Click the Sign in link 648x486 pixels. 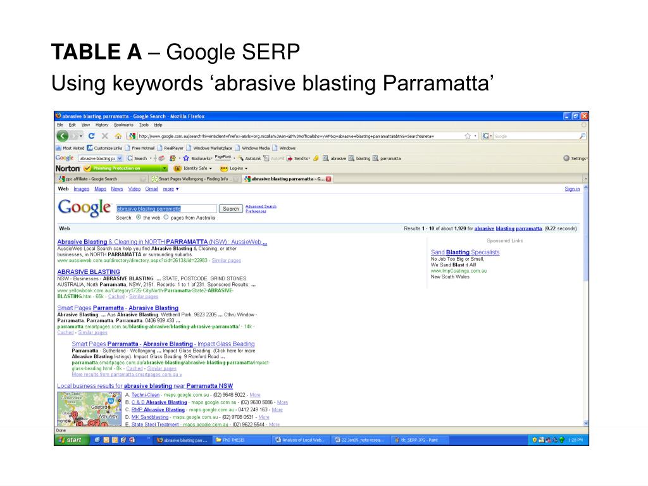pyautogui.click(x=572, y=189)
